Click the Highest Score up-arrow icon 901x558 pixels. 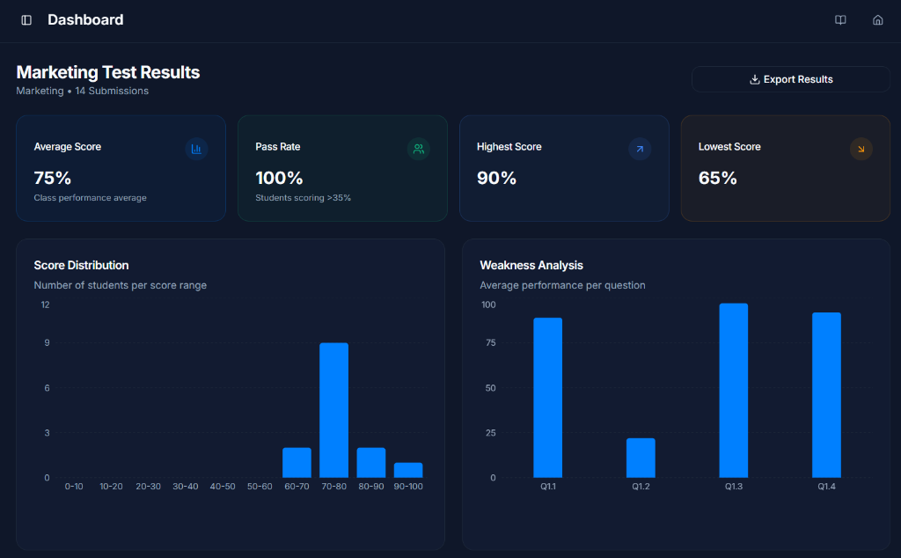click(x=640, y=149)
